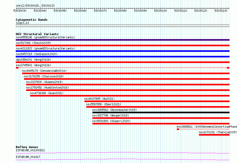237x163 pixels.
Task: Click ruler position 53030070
Action: click(x=100, y=11)
